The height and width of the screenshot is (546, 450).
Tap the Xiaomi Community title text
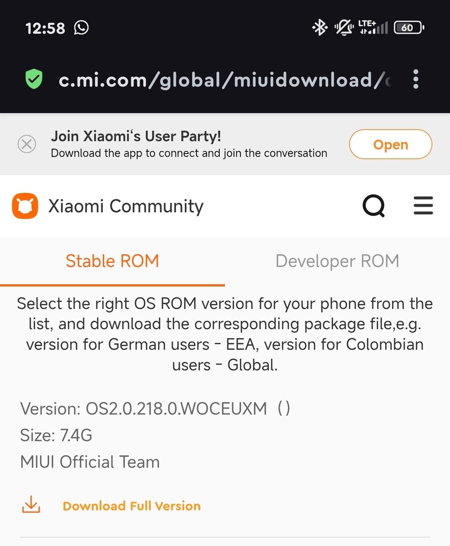(126, 206)
